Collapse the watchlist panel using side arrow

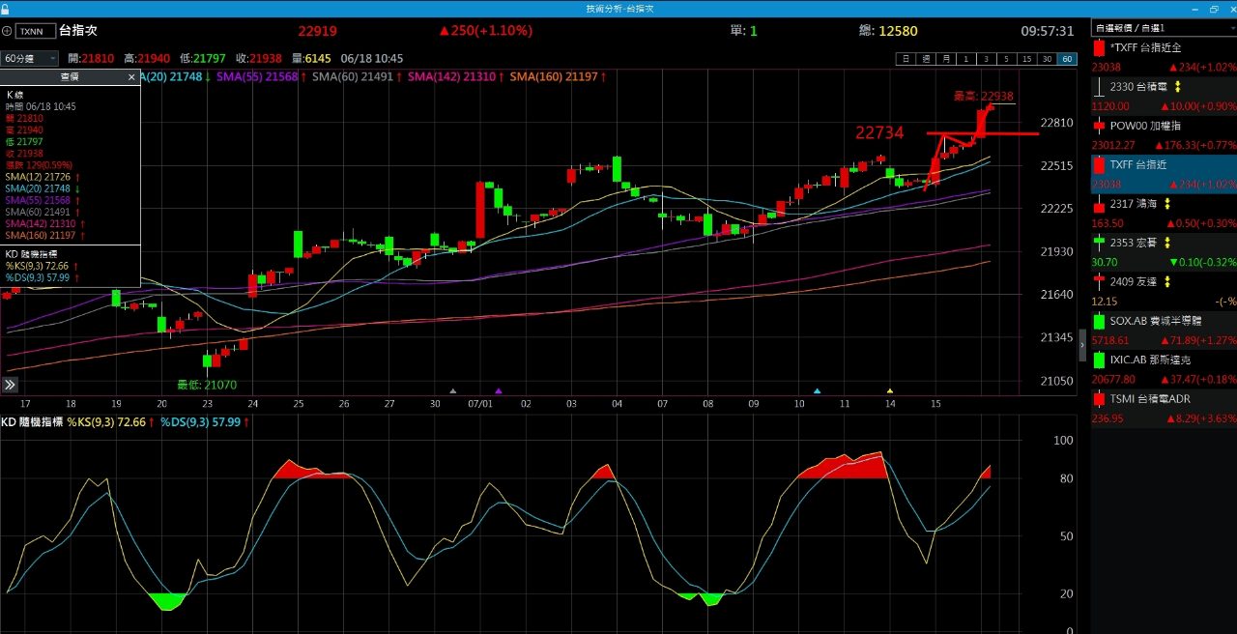[x=1083, y=344]
